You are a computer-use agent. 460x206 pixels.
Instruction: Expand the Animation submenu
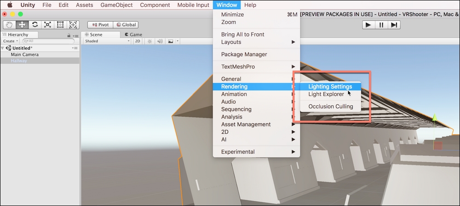coord(256,94)
